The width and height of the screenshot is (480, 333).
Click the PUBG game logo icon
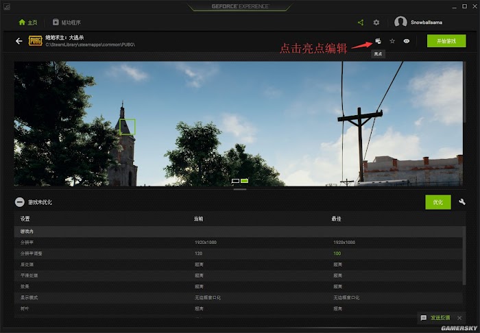(35, 40)
